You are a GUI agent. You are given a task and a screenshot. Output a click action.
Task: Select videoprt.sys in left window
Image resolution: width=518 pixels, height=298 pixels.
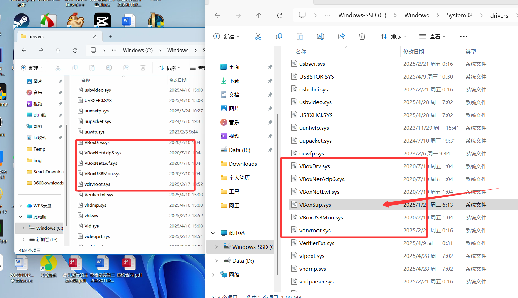tap(97, 236)
